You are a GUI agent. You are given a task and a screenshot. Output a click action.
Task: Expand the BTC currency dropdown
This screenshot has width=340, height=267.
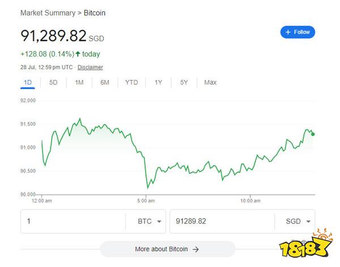tap(150, 222)
